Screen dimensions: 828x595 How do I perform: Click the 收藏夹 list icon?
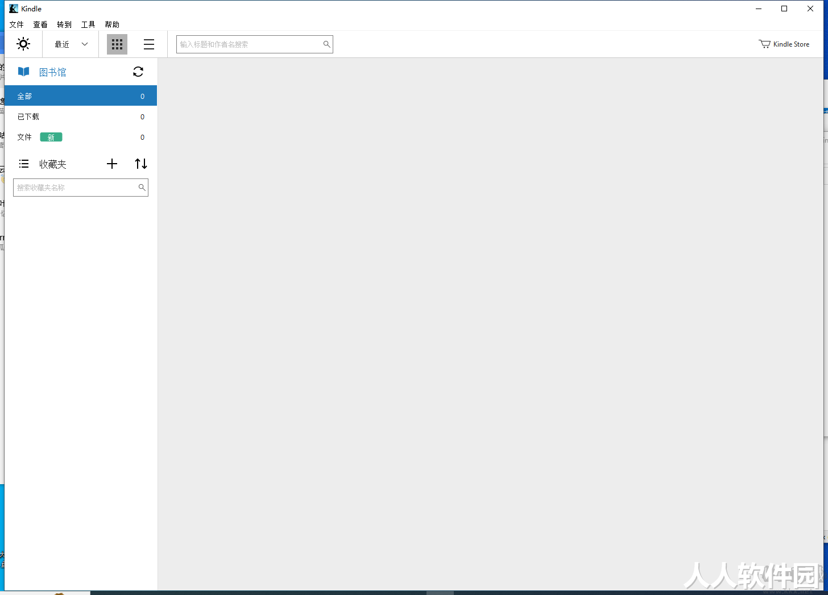click(24, 164)
